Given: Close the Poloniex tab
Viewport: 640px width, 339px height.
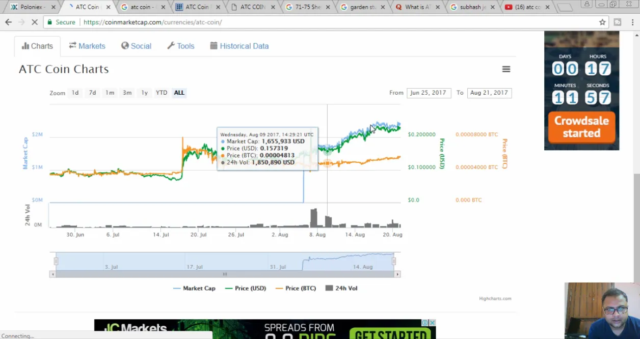Looking at the screenshot, I should (x=53, y=7).
